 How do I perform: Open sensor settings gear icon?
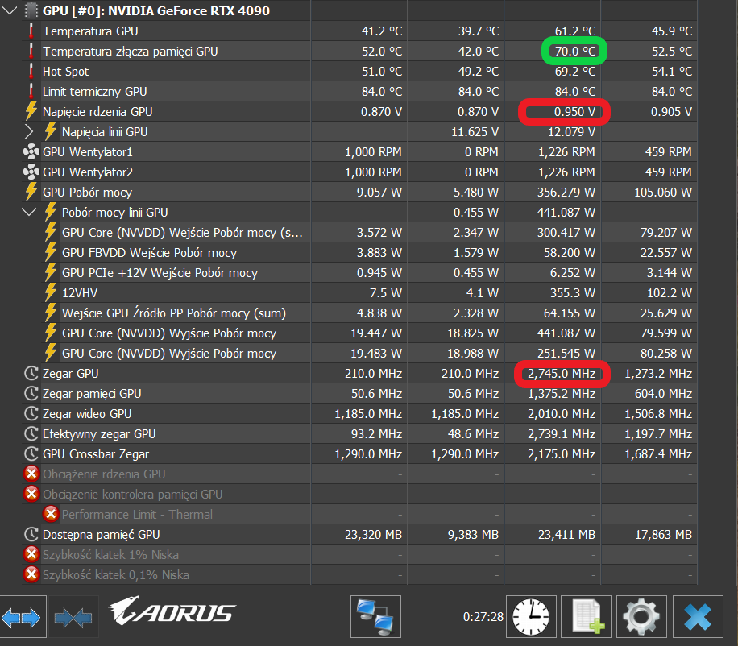(x=641, y=617)
